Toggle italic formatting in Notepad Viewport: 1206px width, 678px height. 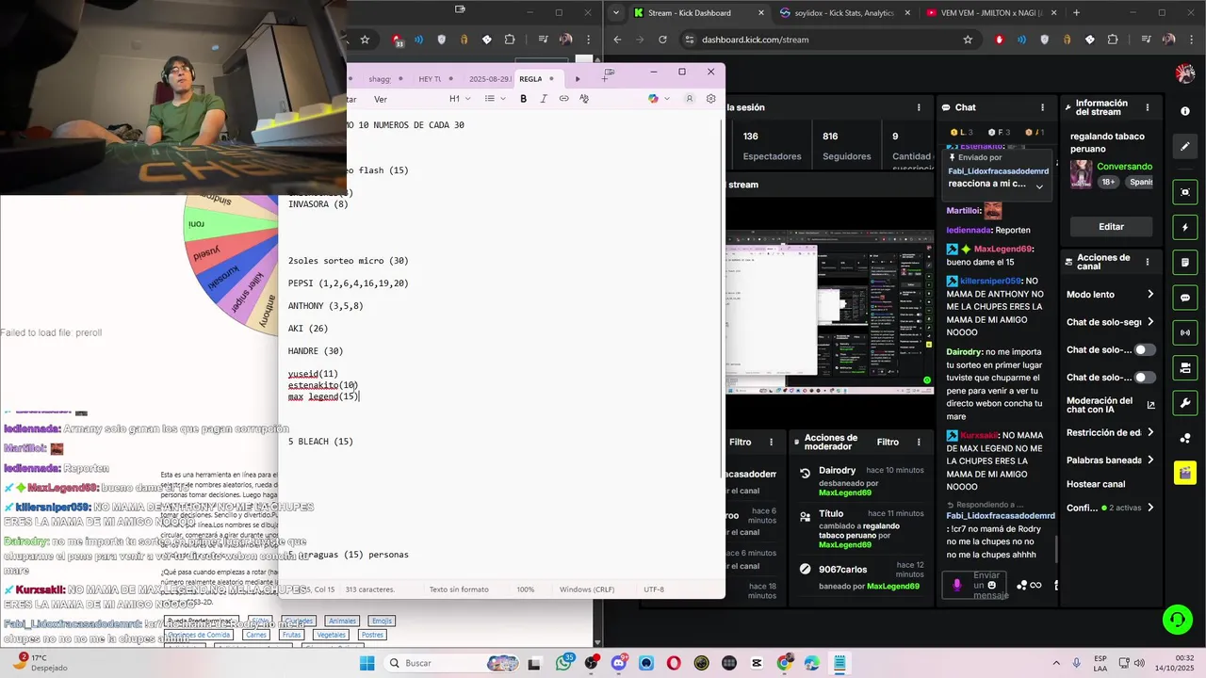pyautogui.click(x=544, y=99)
